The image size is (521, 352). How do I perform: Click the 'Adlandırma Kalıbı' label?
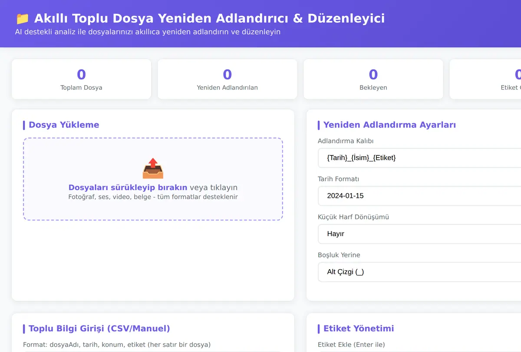coord(346,141)
